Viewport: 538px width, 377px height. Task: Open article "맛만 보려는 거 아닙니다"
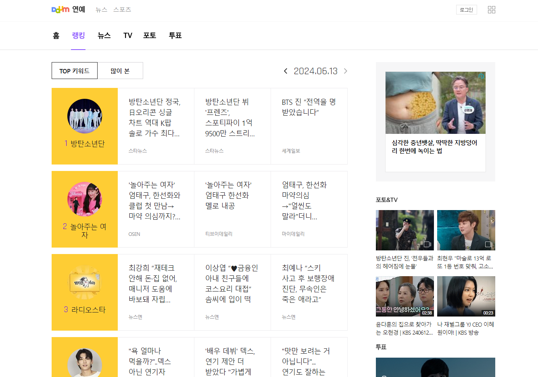coord(306,361)
